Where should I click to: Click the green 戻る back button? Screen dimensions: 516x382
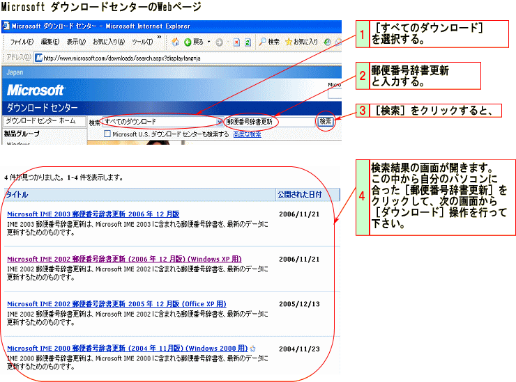tap(194, 42)
